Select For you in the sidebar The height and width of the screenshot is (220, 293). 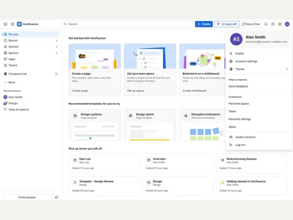(x=31, y=34)
